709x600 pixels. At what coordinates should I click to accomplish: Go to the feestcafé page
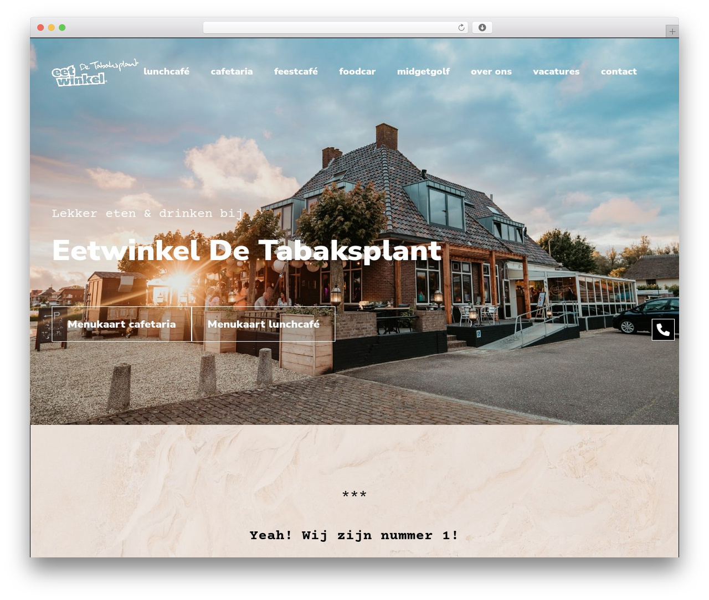pyautogui.click(x=296, y=71)
